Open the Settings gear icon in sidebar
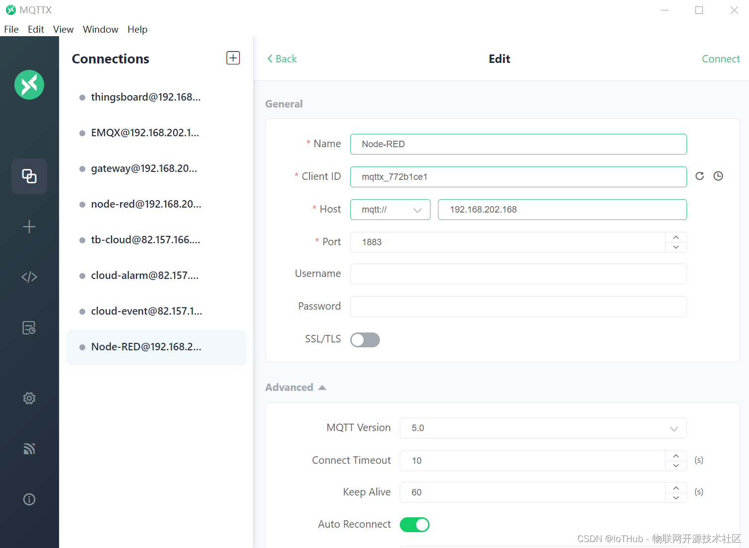Screen dimensions: 749x548 29,398
